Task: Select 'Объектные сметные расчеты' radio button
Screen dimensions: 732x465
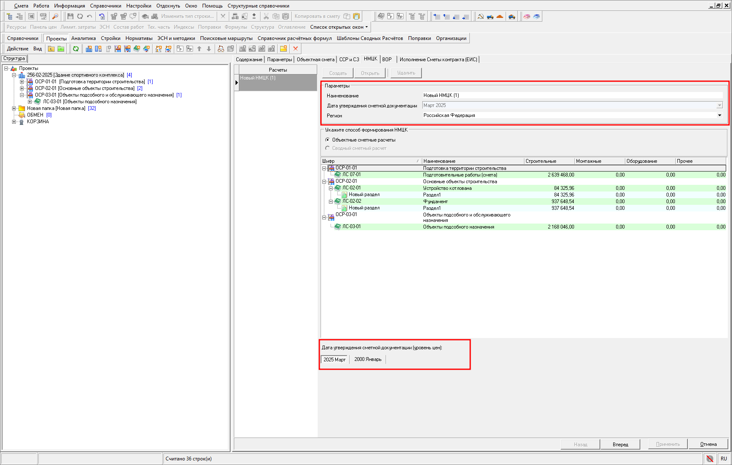Action: (328, 140)
